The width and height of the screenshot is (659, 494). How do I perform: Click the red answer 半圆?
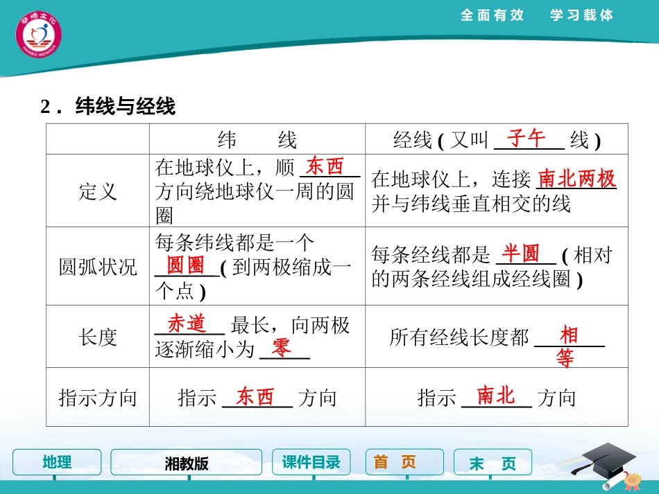point(520,254)
